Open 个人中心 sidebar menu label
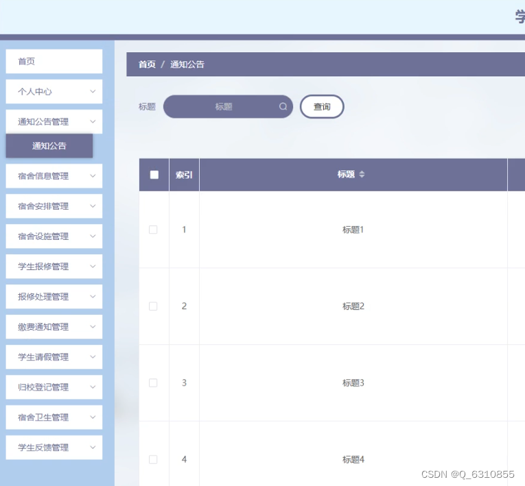525x486 pixels. (35, 91)
